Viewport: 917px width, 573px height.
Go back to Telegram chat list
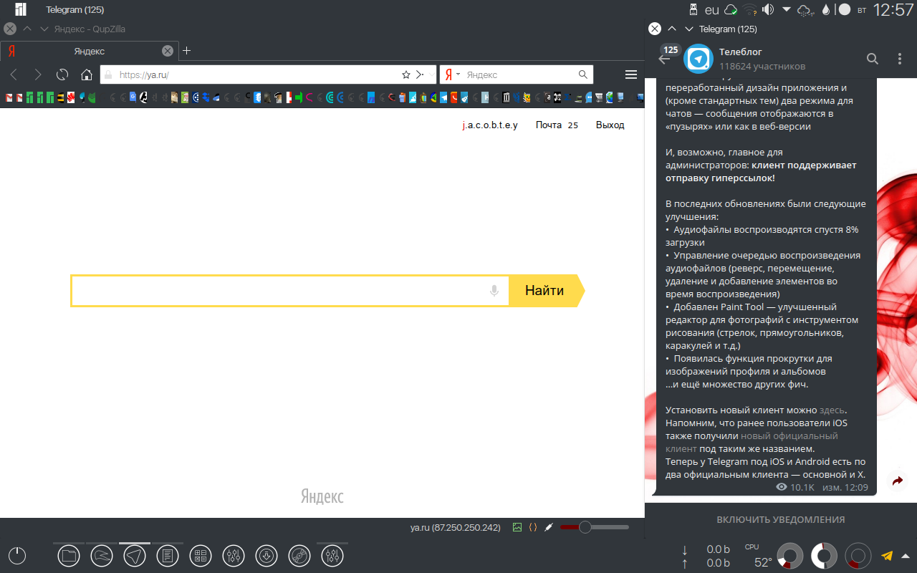coord(664,59)
